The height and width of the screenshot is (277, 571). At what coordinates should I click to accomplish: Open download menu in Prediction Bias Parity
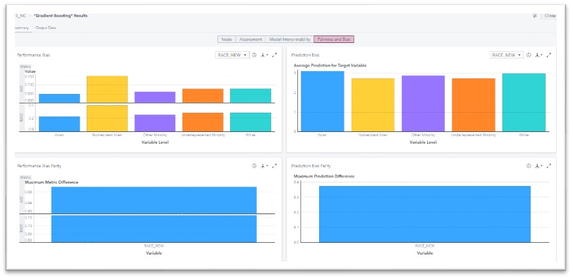pos(539,166)
